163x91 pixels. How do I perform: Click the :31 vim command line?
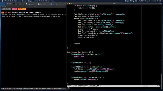69,88
